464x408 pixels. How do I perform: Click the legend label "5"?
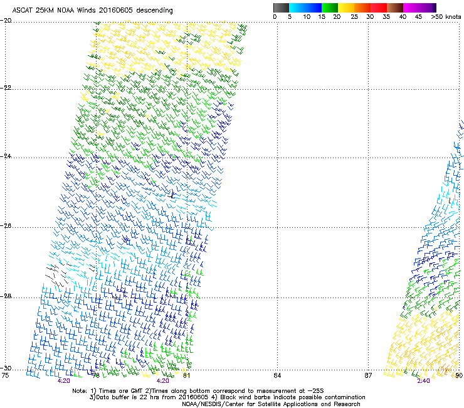pyautogui.click(x=290, y=17)
